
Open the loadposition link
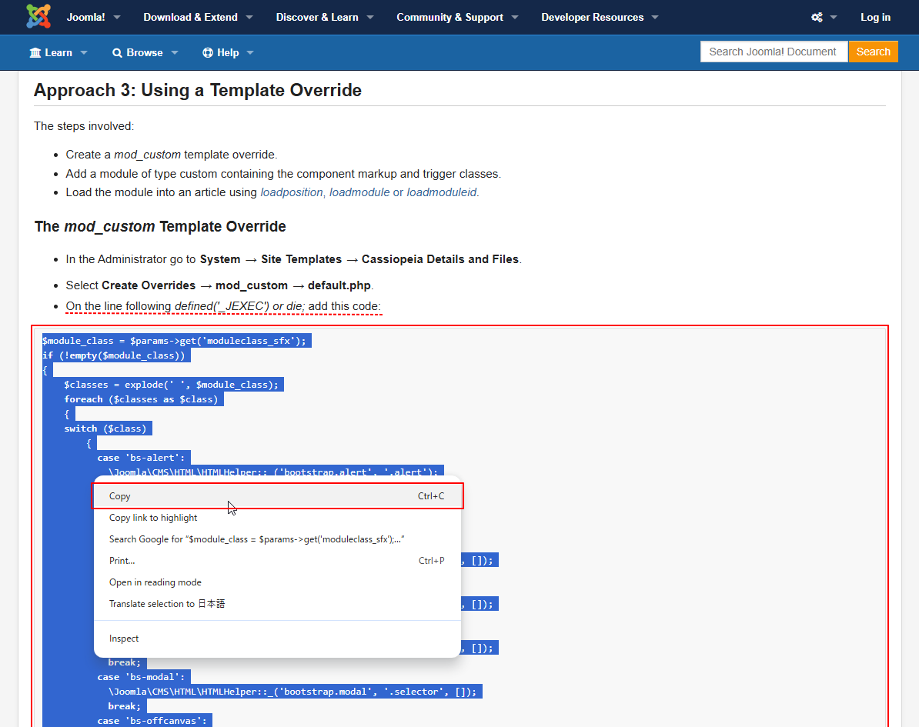click(292, 192)
